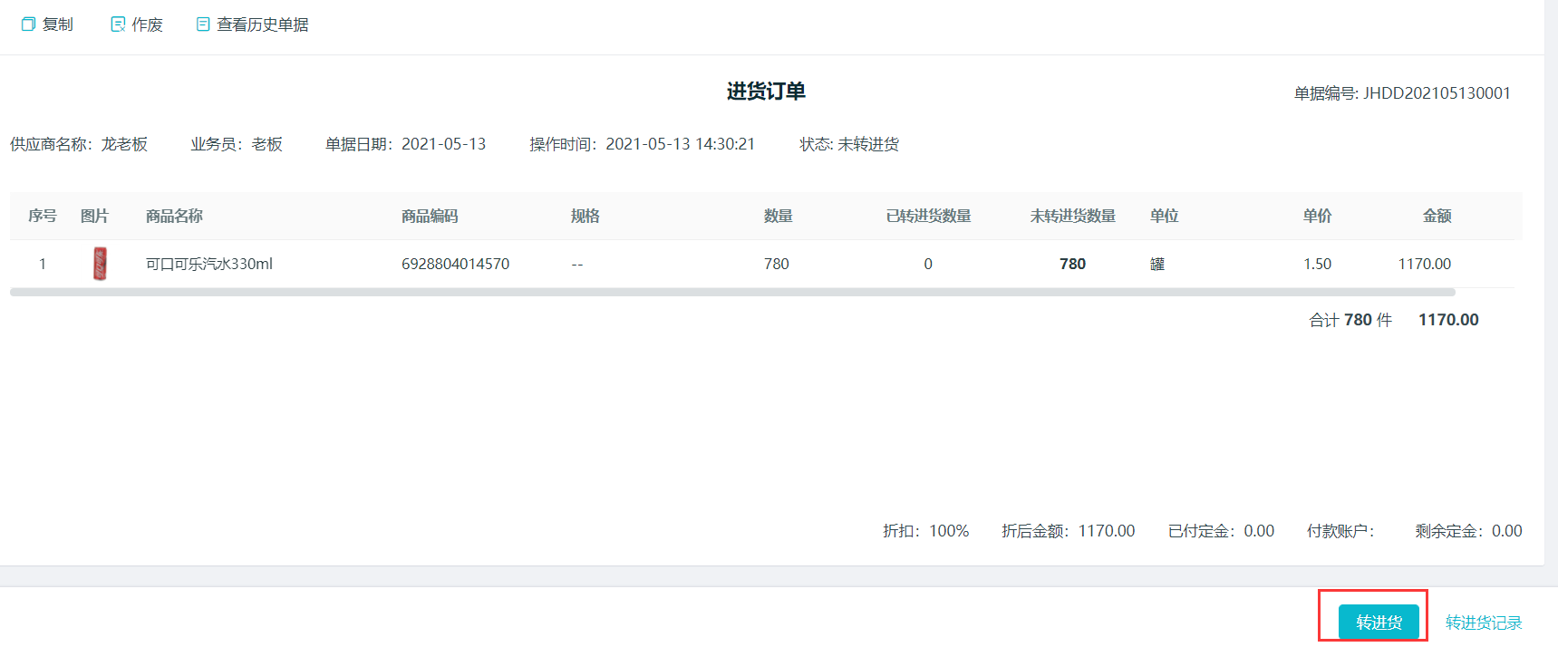Screen dimensions: 1558x647
Task: Click the 数量 column header
Action: [778, 216]
